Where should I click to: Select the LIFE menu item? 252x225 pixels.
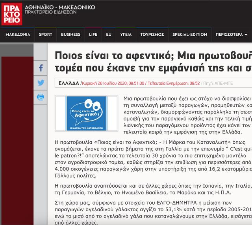pos(93,35)
